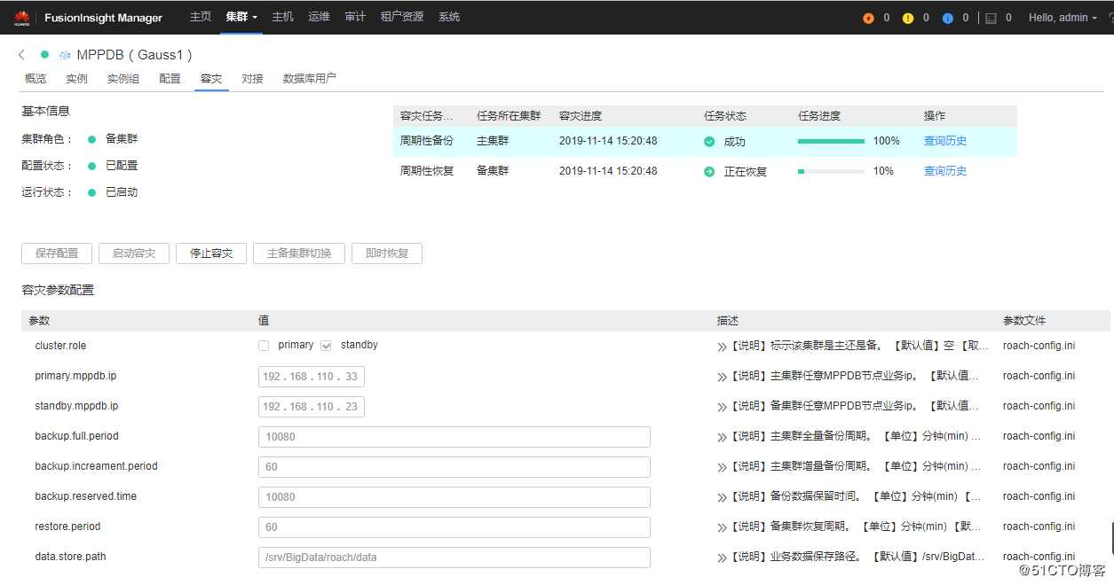The height and width of the screenshot is (585, 1114).
Task: Click the green health dot next to MPPDB
Action: point(45,54)
